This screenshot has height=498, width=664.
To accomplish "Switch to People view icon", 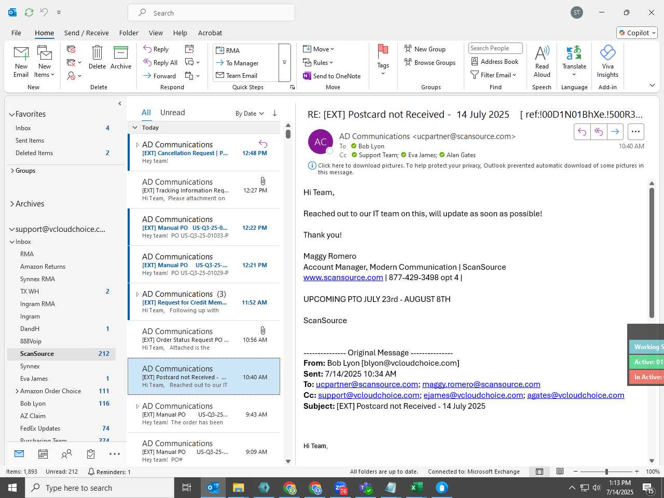I will (66, 454).
